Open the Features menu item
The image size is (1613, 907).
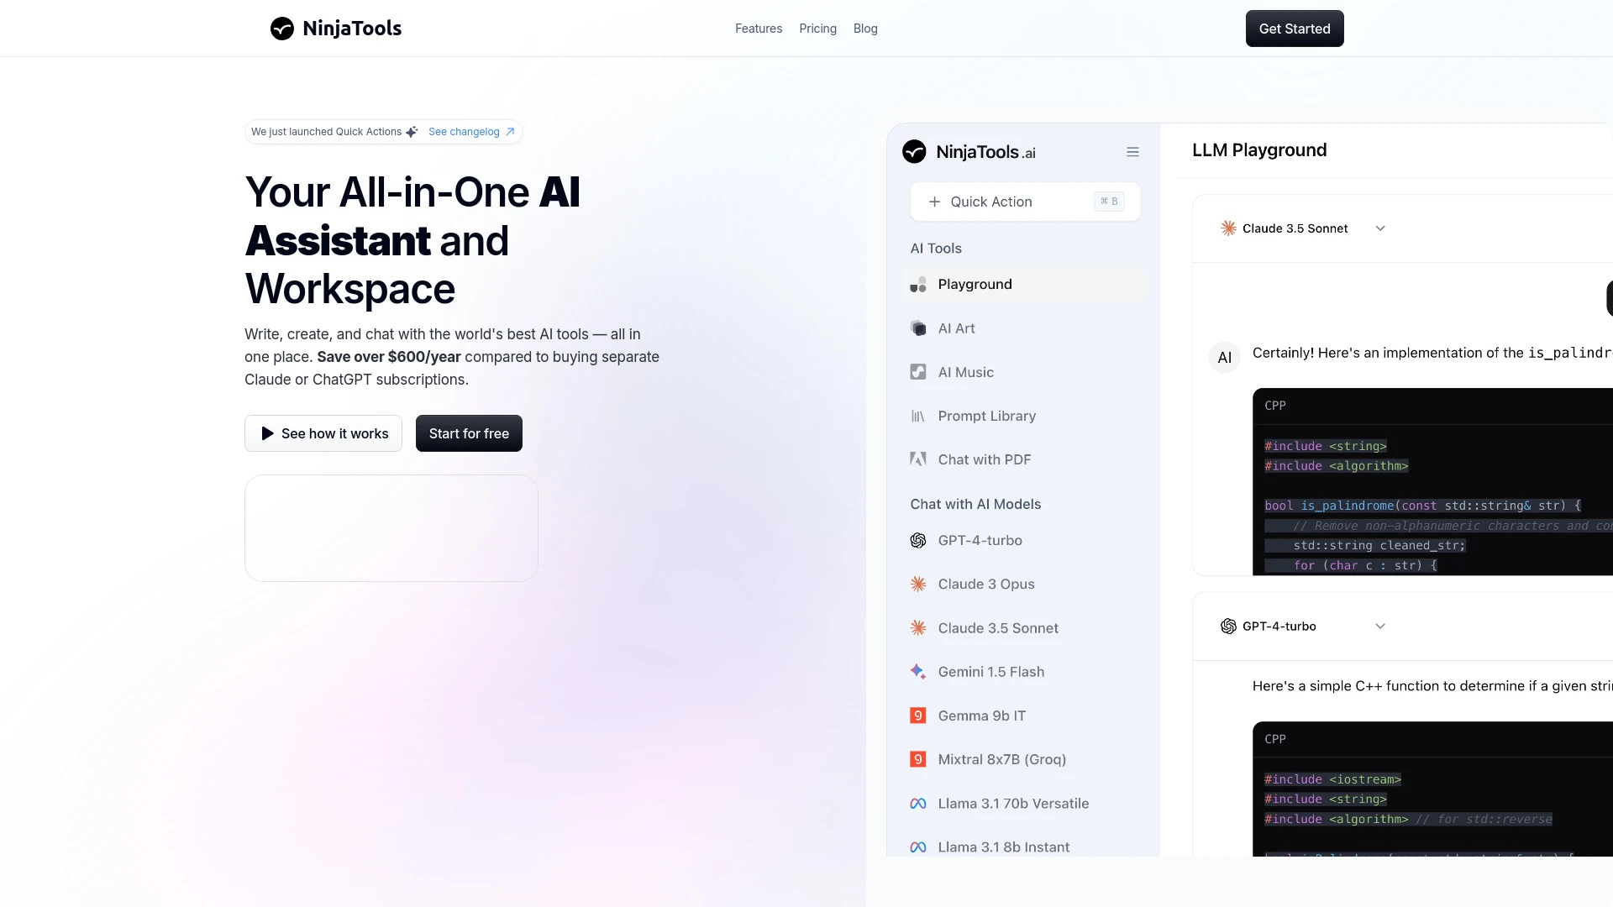pos(759,28)
